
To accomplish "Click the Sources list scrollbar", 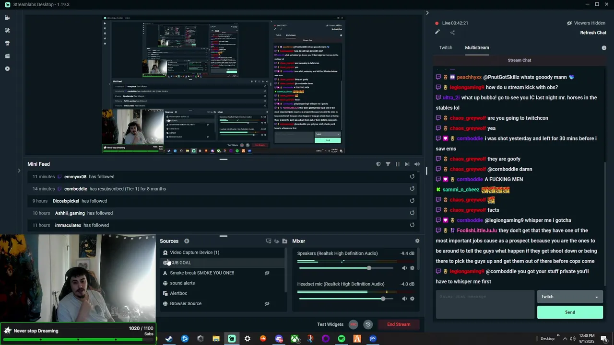I will (x=286, y=270).
